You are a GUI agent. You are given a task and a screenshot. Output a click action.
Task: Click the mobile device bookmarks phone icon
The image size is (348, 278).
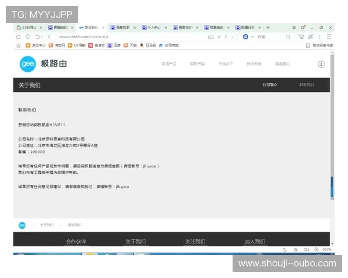(x=308, y=45)
